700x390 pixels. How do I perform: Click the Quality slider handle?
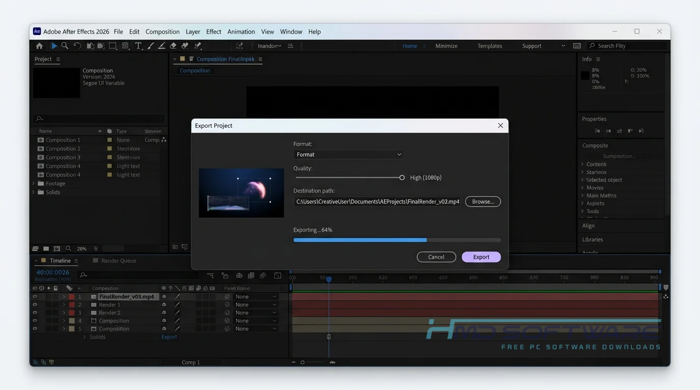click(x=402, y=178)
